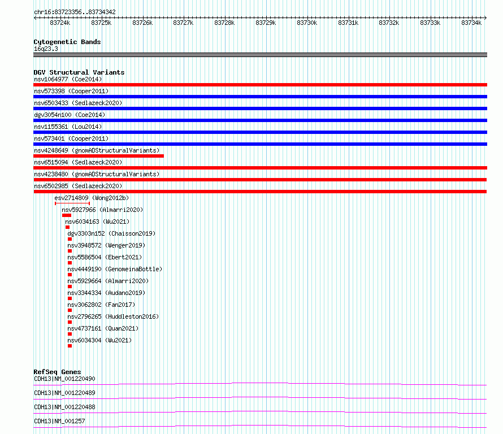This screenshot has width=503, height=434.
Task: Open variant nsv4737161 (Quan2021) label
Action: 103,328
